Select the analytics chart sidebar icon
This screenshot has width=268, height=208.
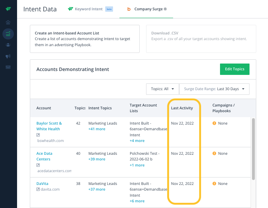tap(8, 34)
